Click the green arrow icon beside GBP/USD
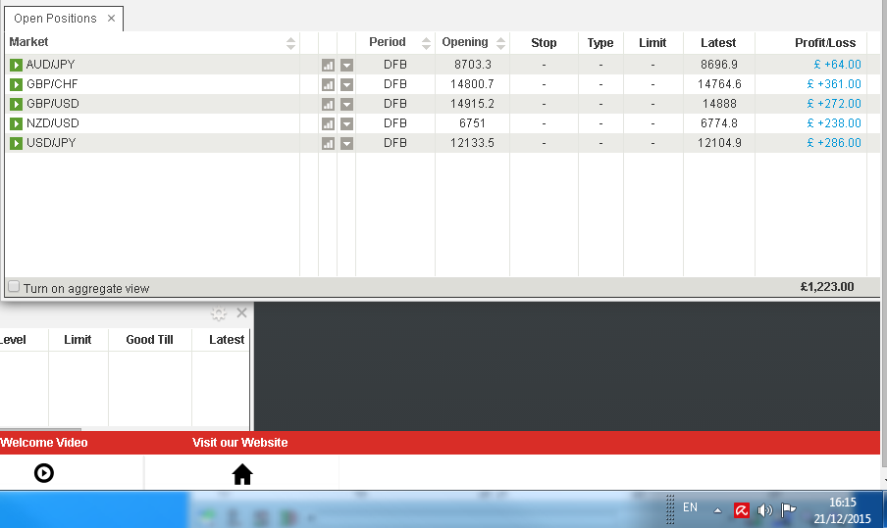 (x=16, y=104)
